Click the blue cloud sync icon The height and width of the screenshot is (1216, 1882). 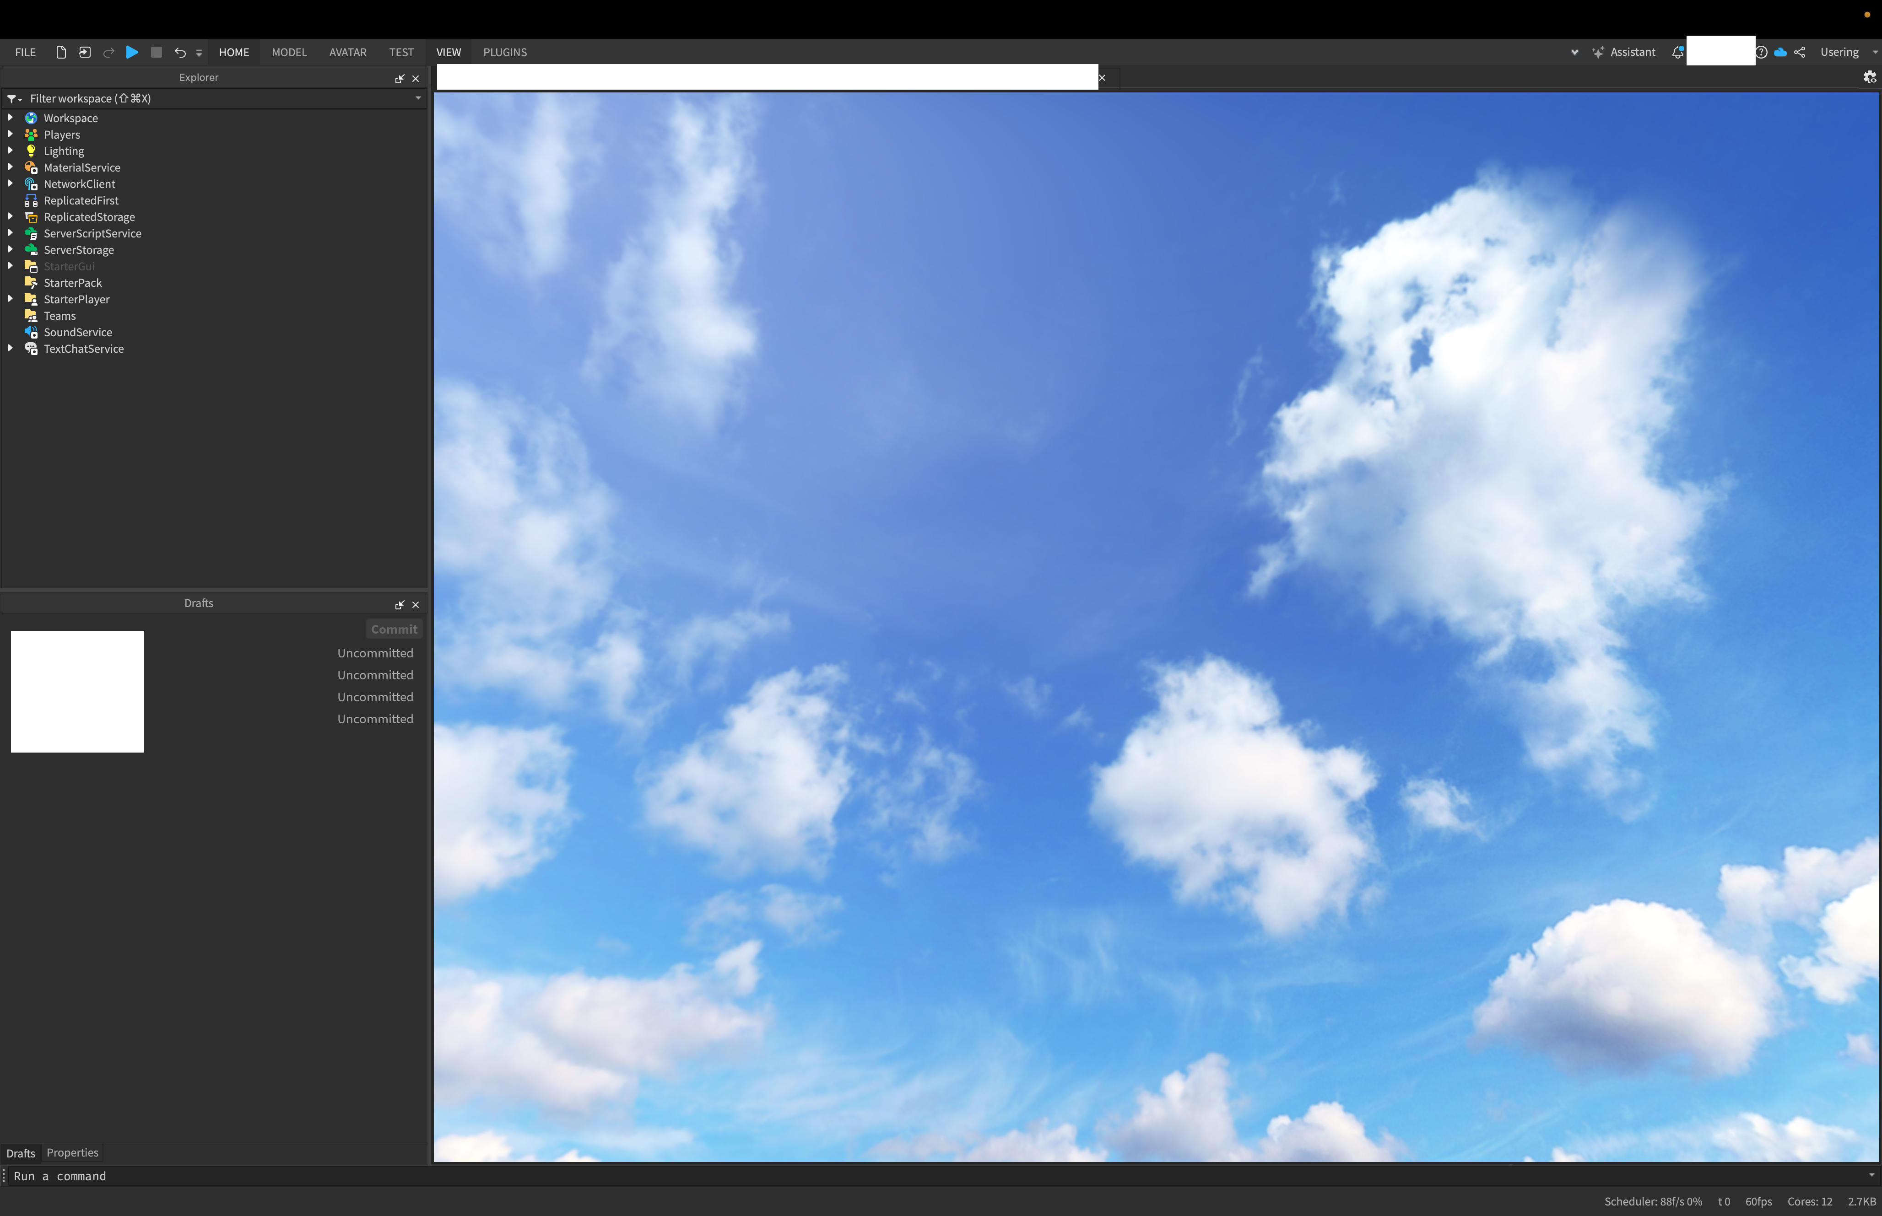(x=1780, y=52)
